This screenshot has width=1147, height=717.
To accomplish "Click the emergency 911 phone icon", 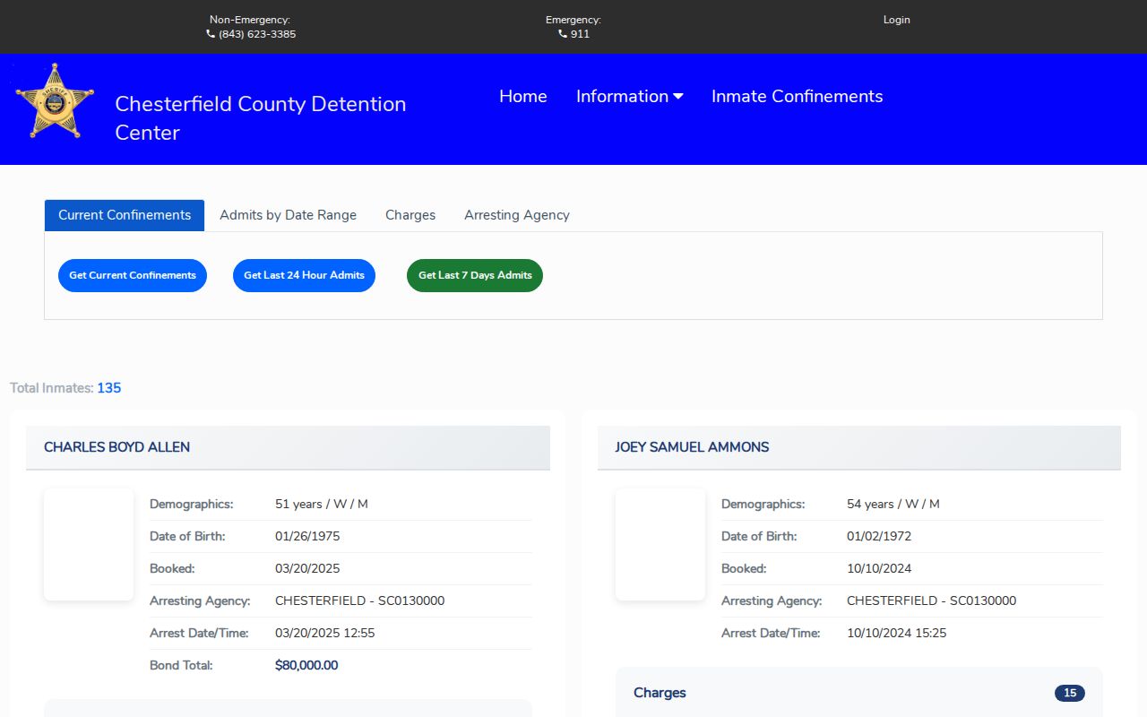I will click(563, 34).
